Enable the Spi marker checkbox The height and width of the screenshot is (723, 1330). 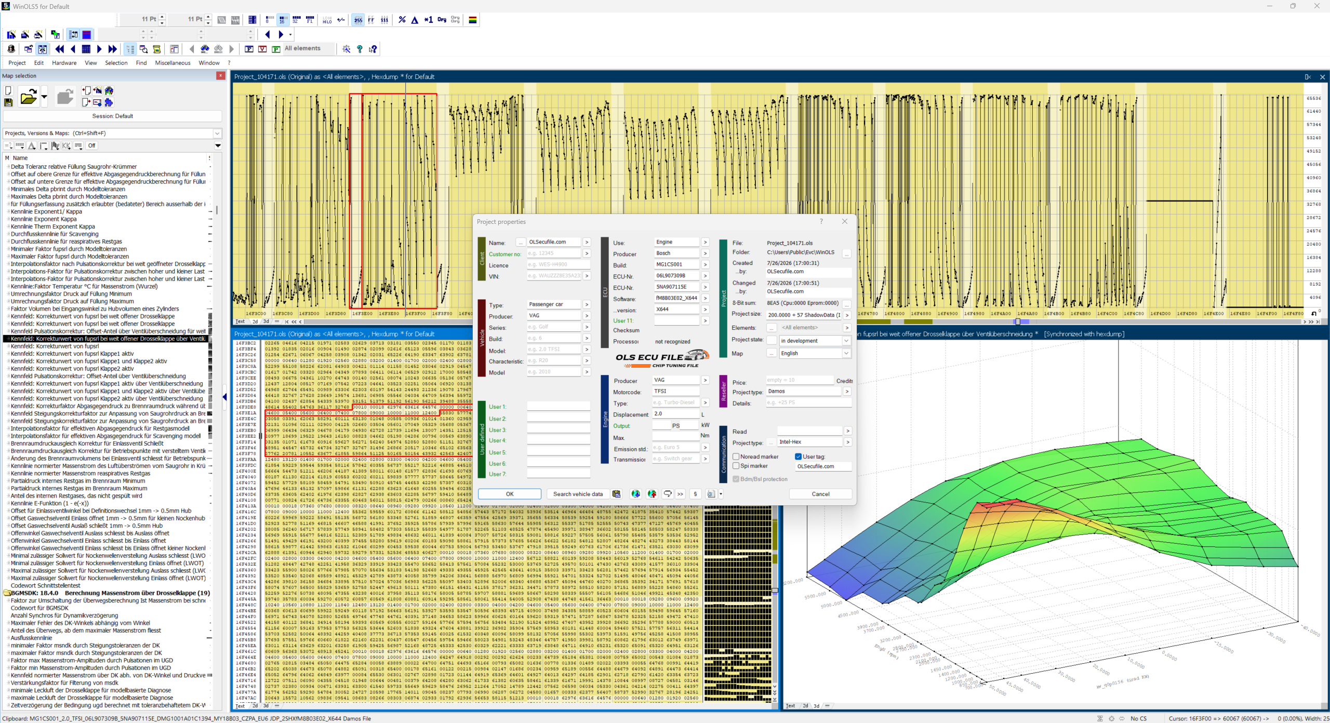(736, 466)
